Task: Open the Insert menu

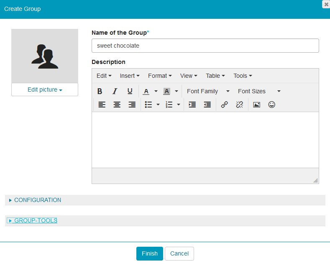Action: [130, 76]
